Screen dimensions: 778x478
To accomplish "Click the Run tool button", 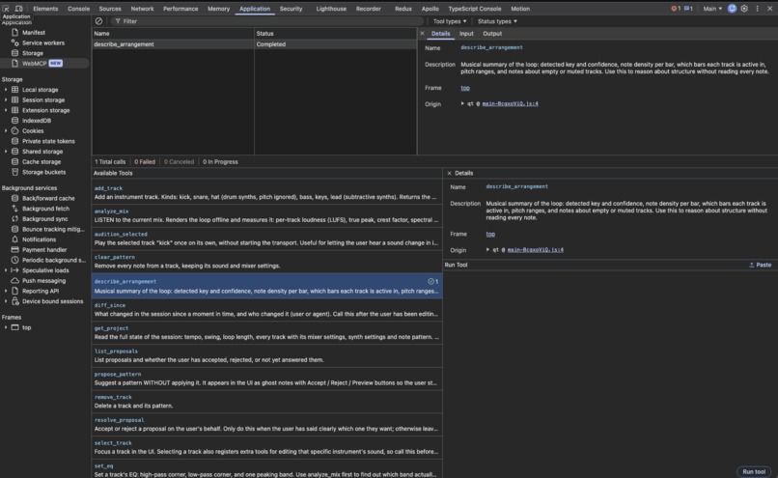I will pyautogui.click(x=754, y=471).
